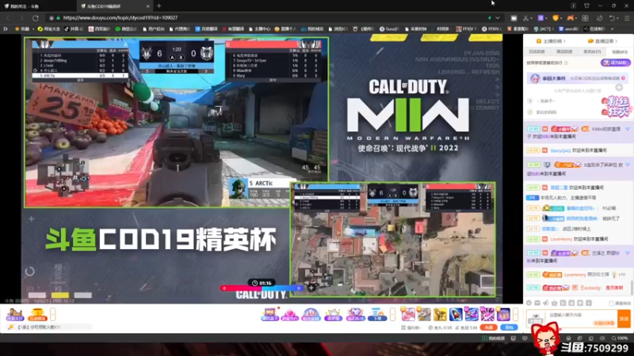This screenshot has height=356, width=634.
Task: Open the browser undo-closed-tab arrow icon
Action: coord(613,18)
